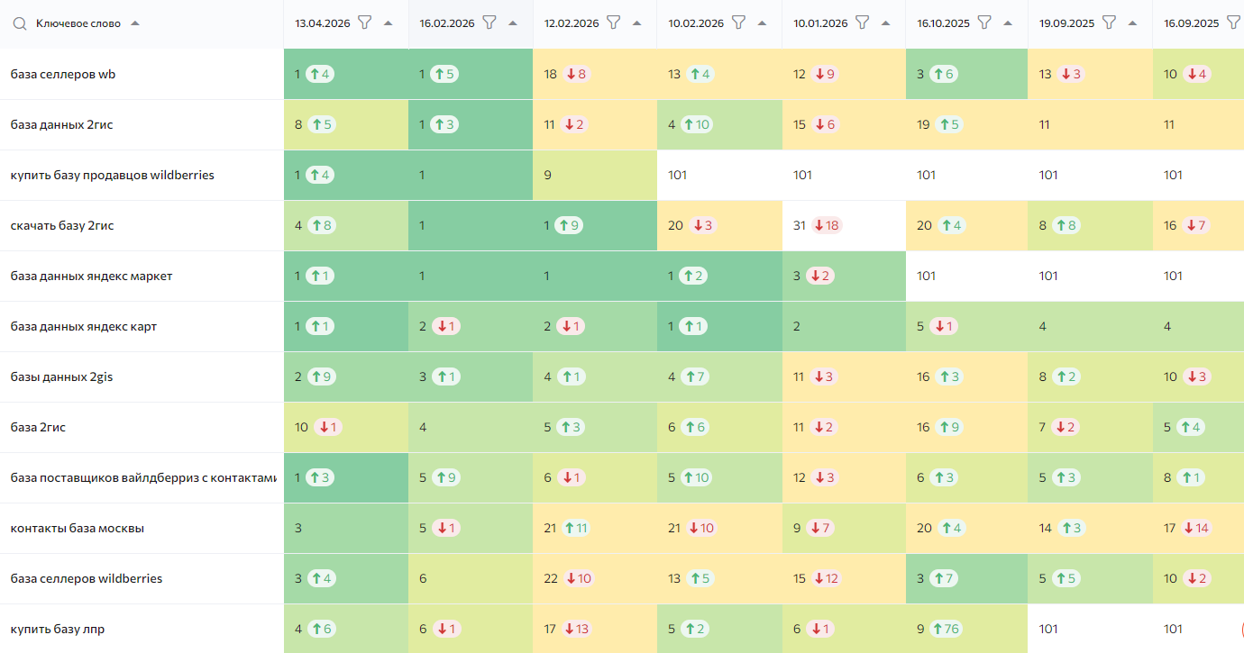Open the filter for column 10.01.2026
This screenshot has width=1244, height=653.
[863, 23]
